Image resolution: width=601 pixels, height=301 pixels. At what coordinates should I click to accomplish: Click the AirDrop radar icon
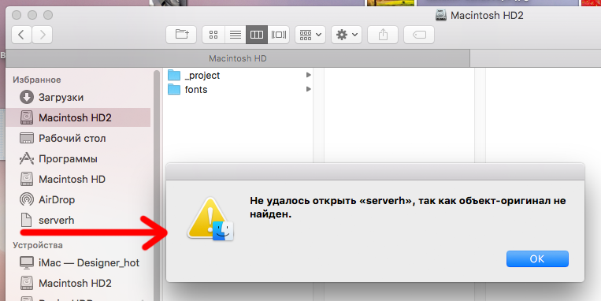27,199
